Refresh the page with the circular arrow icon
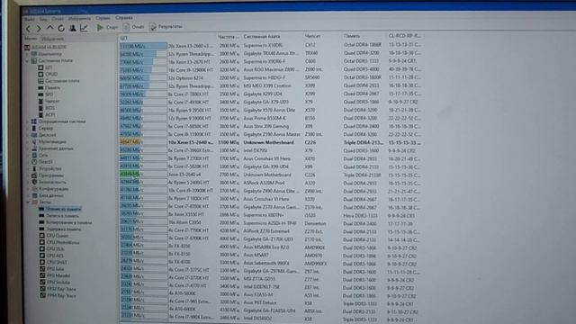Image resolution: width=576 pixels, height=324 pixels. pos(61,28)
